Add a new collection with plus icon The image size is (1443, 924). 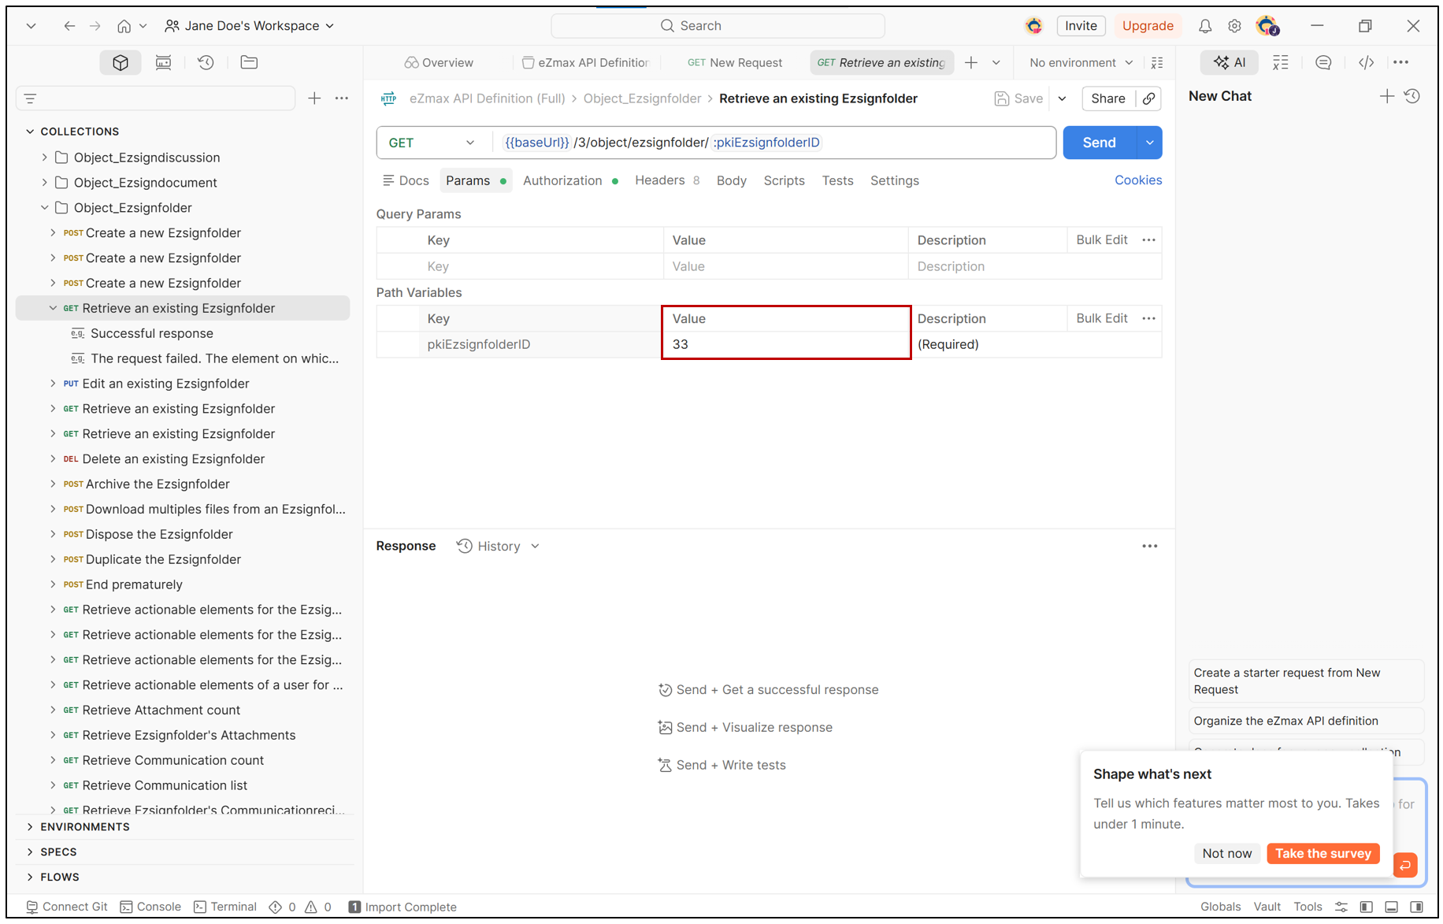[x=314, y=98]
